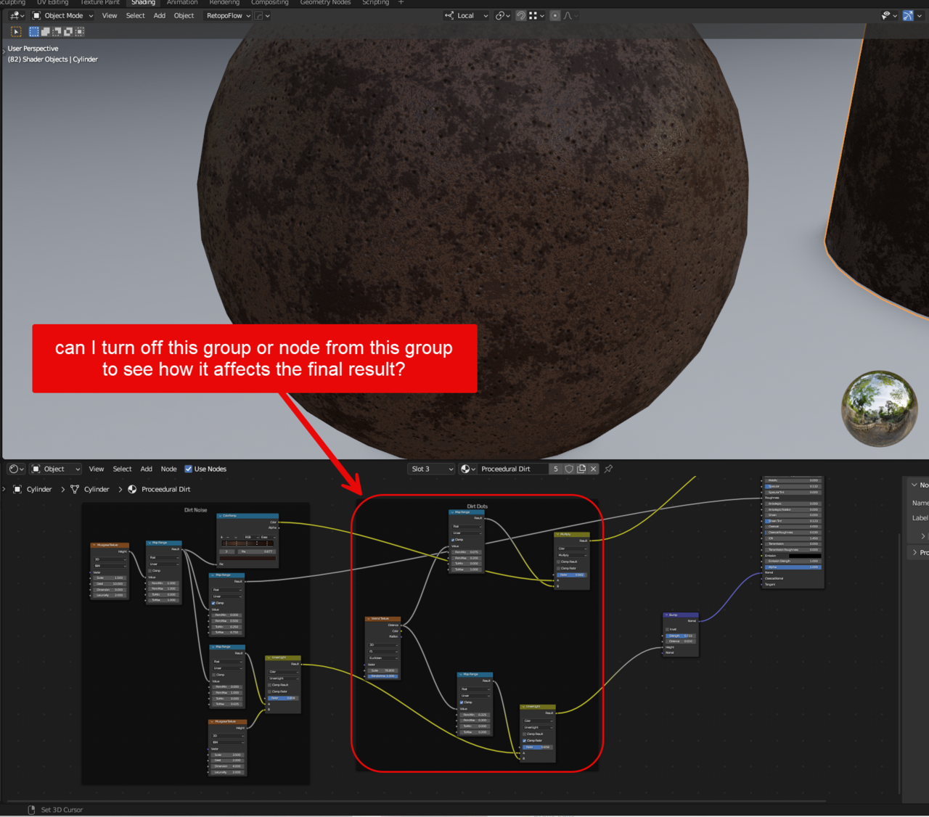929x817 pixels.
Task: Click the fake user shield icon
Action: pyautogui.click(x=569, y=469)
